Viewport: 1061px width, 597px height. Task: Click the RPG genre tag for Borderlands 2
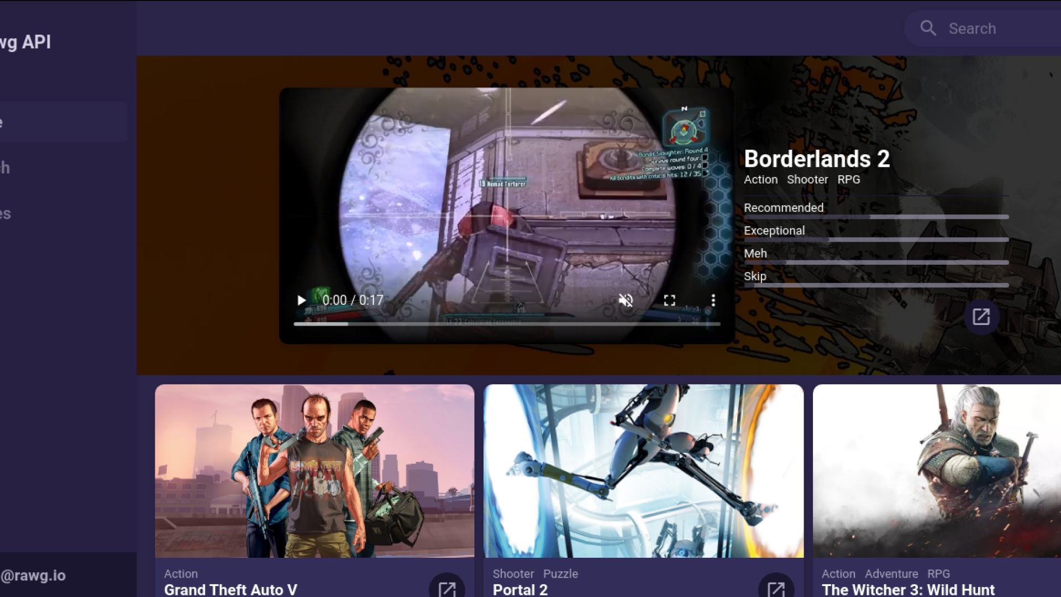pos(848,180)
